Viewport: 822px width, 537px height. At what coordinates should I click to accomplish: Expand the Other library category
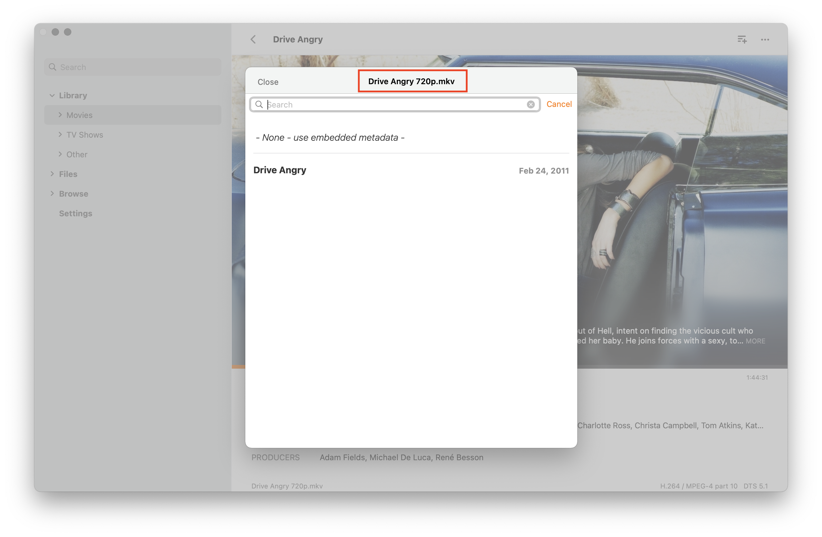60,154
